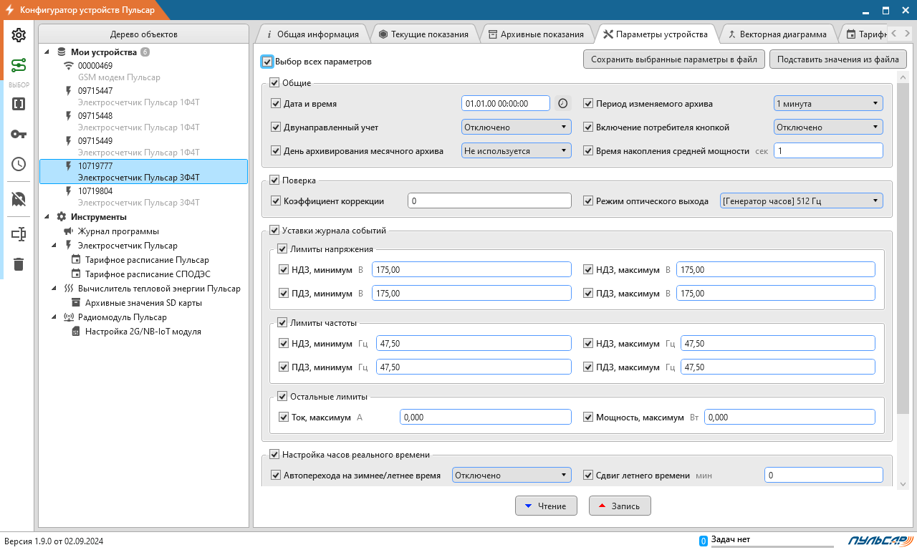This screenshot has width=917, height=550.
Task: Switch to Текущие показания tab
Action: pos(423,34)
